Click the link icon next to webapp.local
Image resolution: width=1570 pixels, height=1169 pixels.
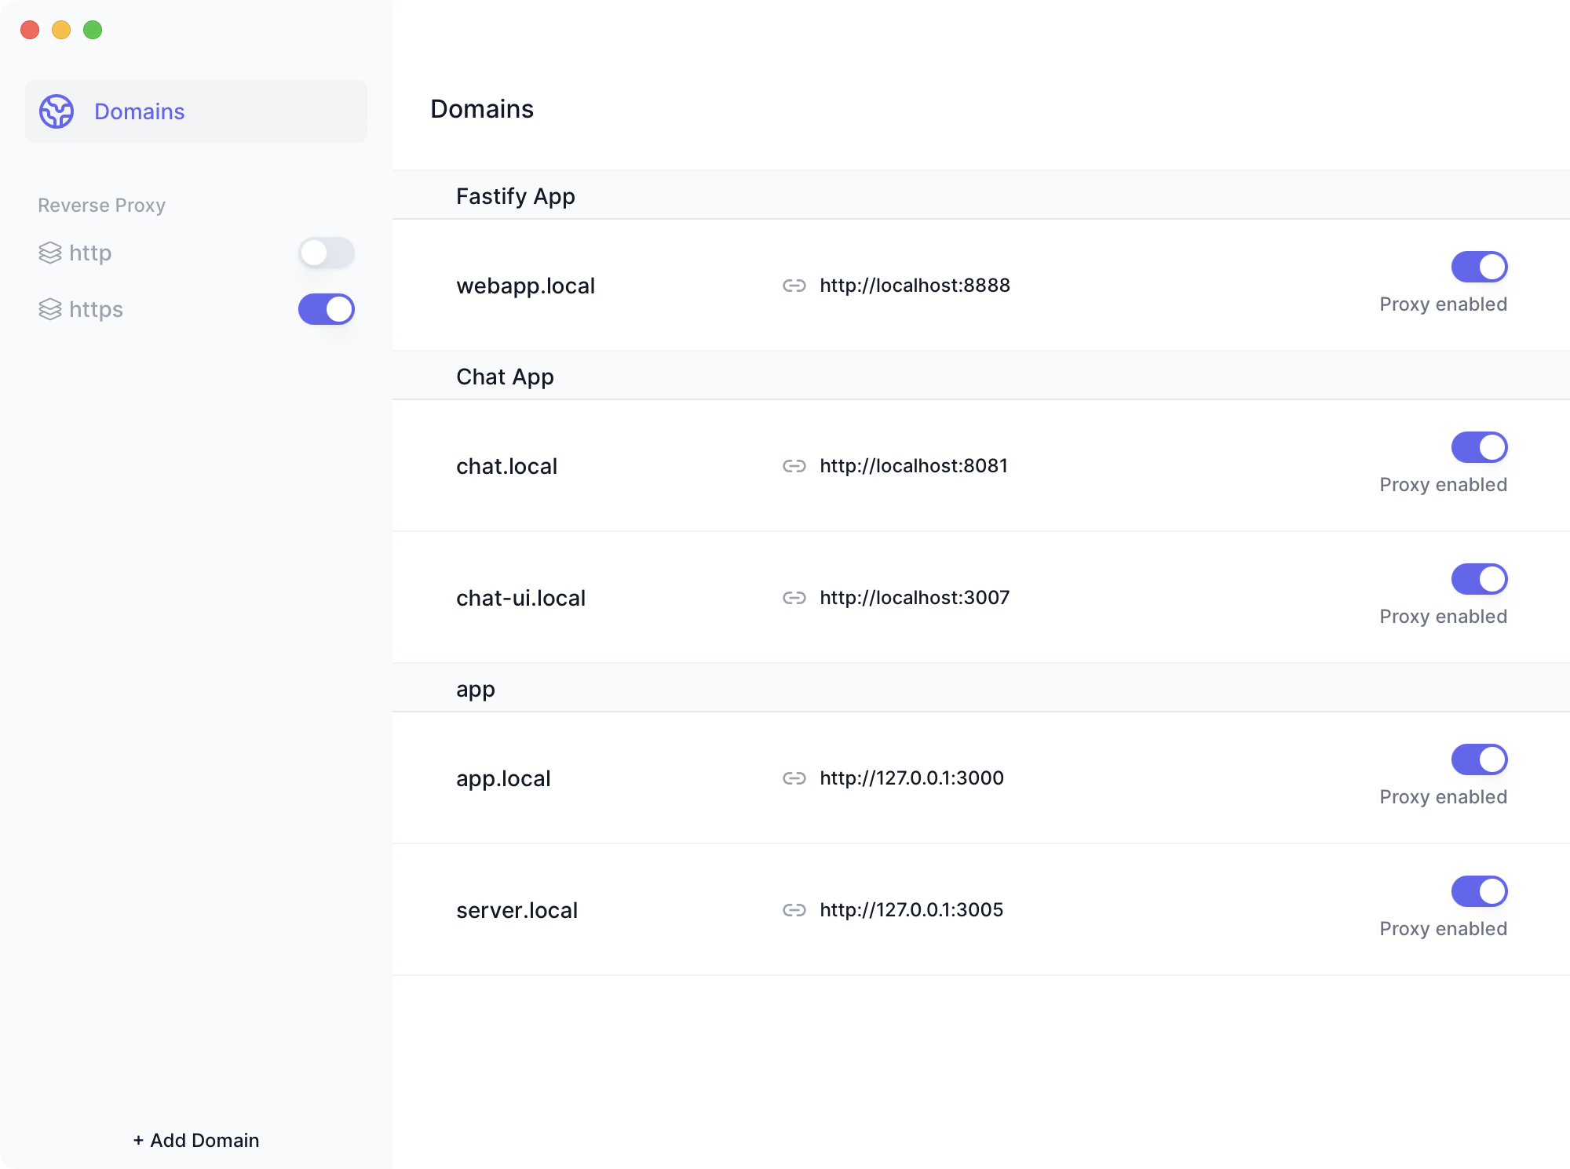tap(794, 286)
